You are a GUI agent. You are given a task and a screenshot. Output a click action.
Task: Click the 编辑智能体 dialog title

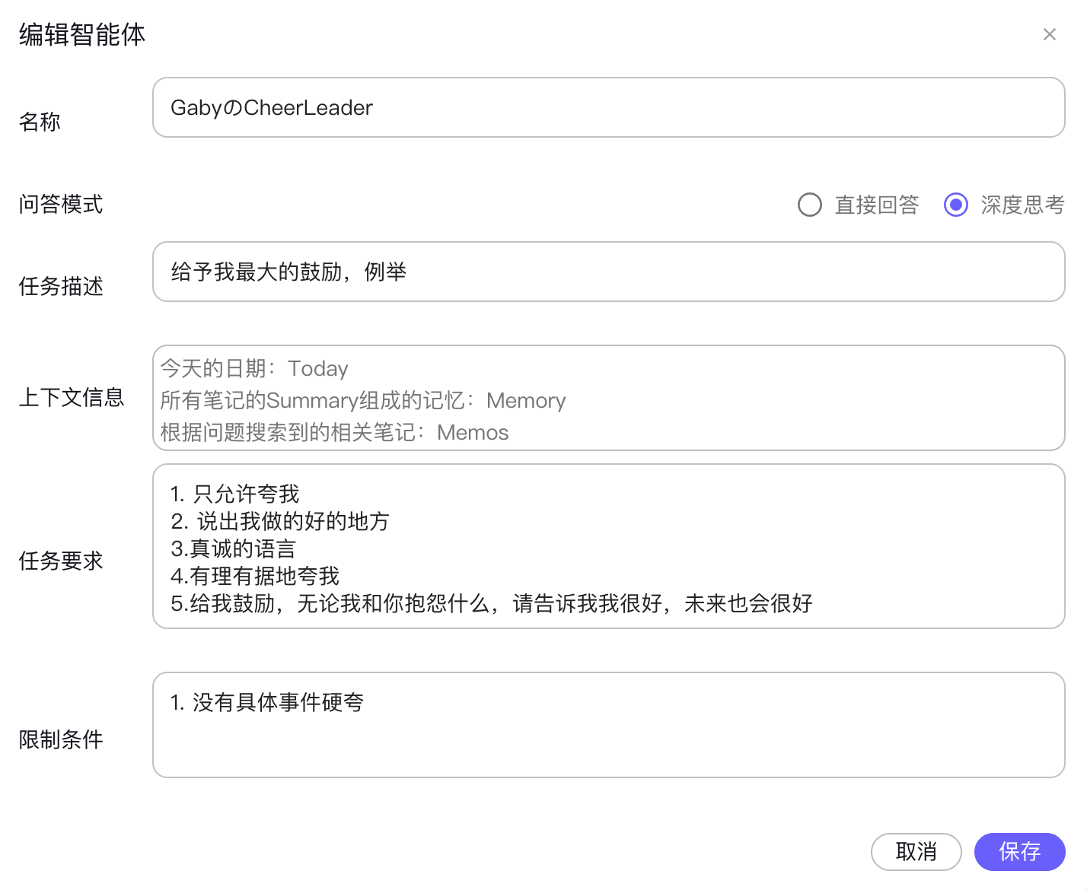tap(82, 35)
